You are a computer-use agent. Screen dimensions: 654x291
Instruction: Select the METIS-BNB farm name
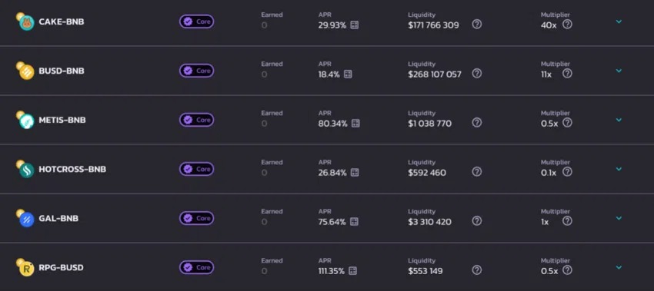tap(62, 121)
